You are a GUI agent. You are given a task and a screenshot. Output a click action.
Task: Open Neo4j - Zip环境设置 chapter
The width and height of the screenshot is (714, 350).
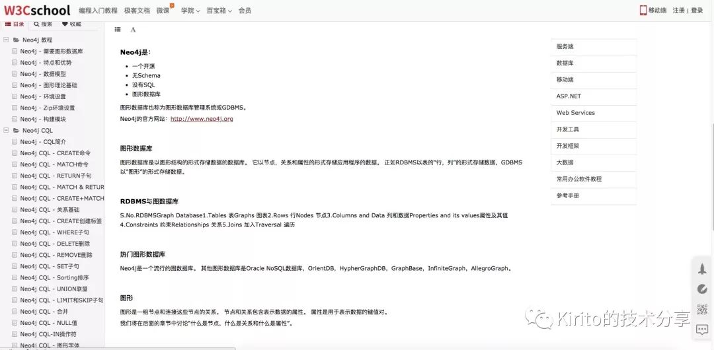[48, 108]
